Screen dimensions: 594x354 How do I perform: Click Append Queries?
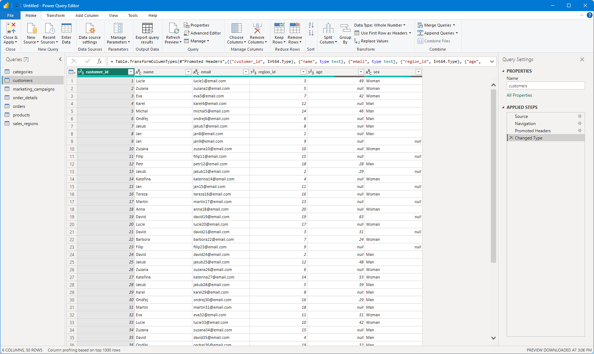pyautogui.click(x=438, y=33)
